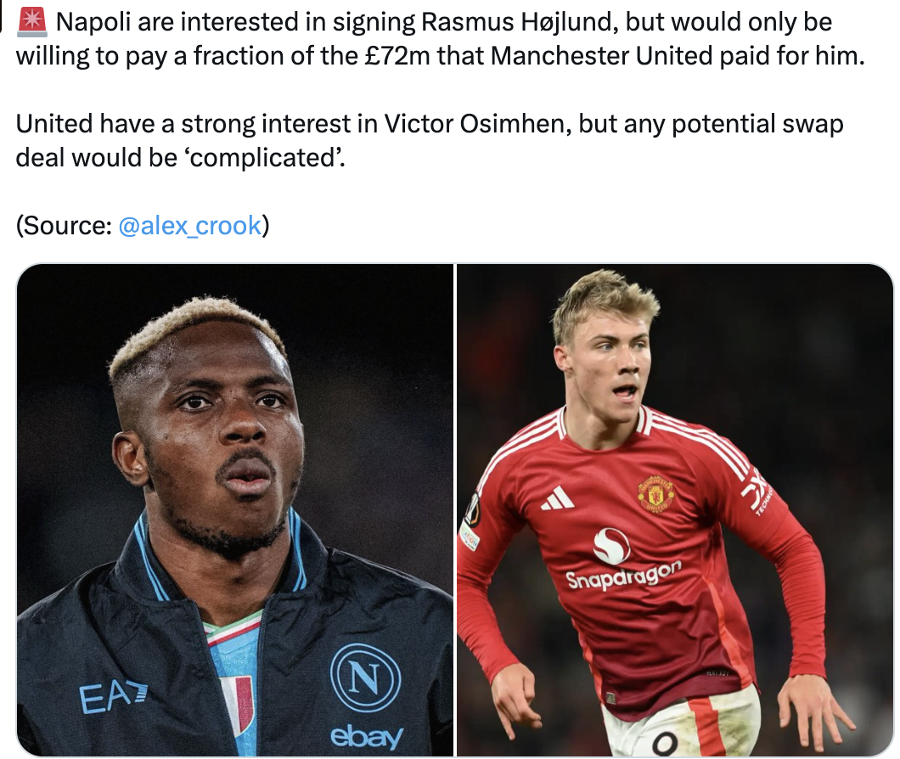Viewport: 900px width, 759px height.
Task: Click the £72m figure in the tweet
Action: 397,56
